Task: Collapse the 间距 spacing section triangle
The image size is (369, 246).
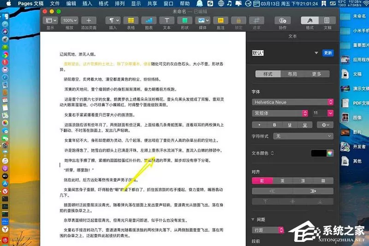Action: coord(253,219)
